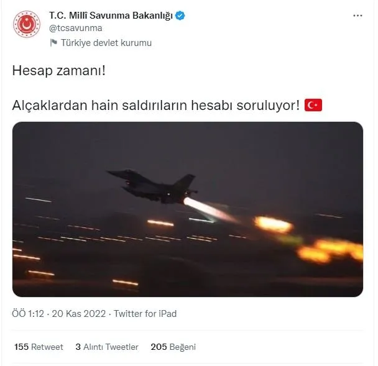Open the 20 Kas 2022 date link

79,314
